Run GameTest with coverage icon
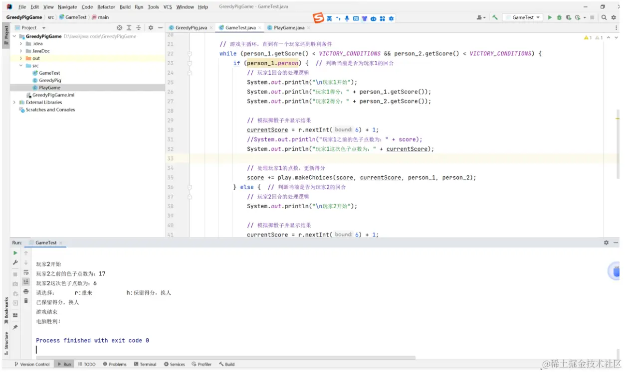Screen dimensions: 625x372 569,17
